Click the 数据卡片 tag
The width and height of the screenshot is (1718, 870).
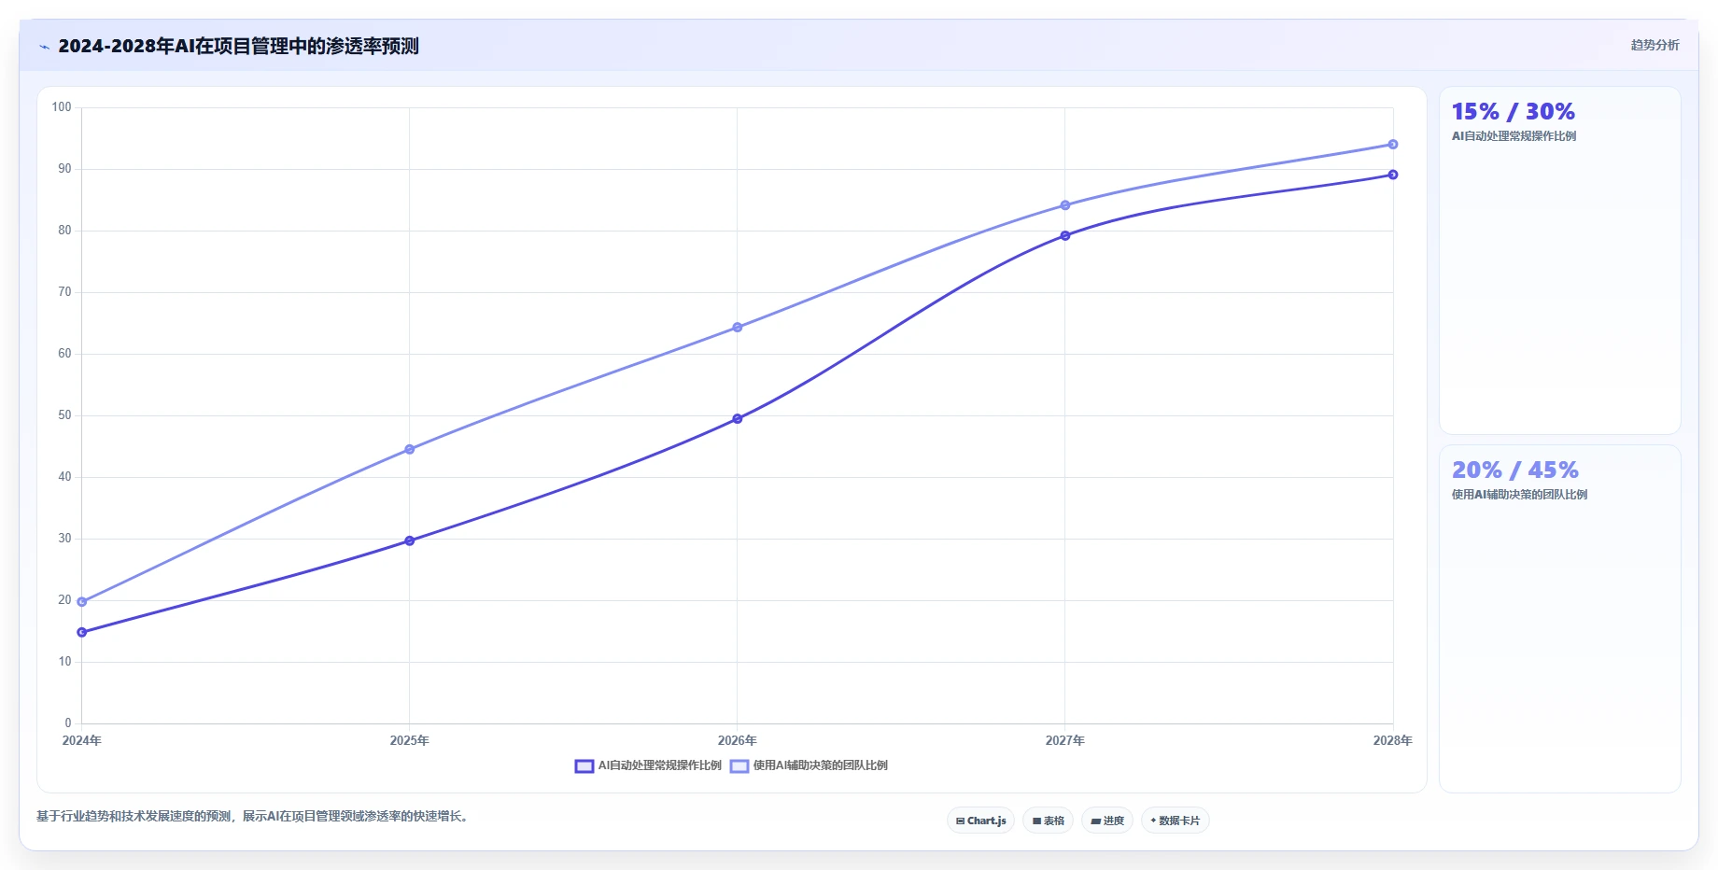click(1175, 821)
